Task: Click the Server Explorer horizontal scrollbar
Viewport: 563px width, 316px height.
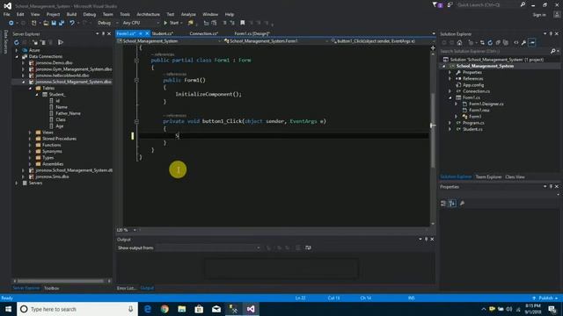Action: tap(62, 281)
